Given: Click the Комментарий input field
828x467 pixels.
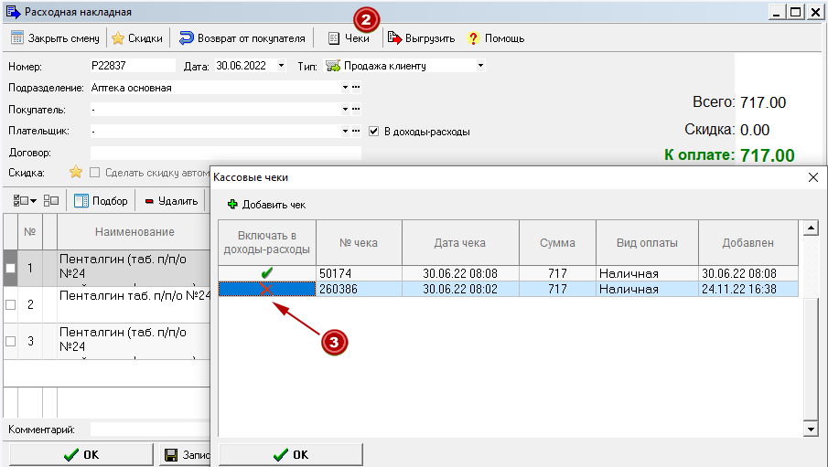Looking at the screenshot, I should tap(150, 430).
